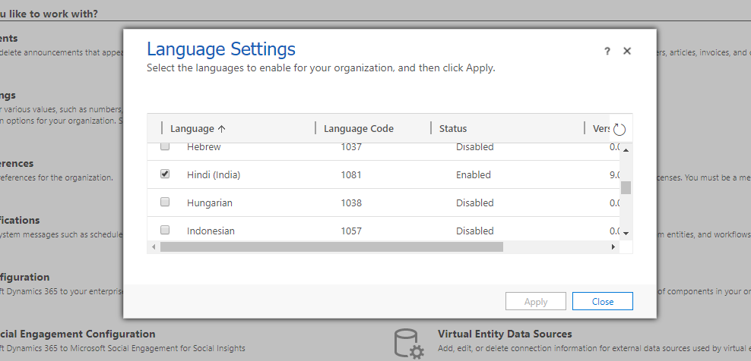Open the Virtual Entity Data Sources link
The width and height of the screenshot is (751, 361).
[505, 334]
